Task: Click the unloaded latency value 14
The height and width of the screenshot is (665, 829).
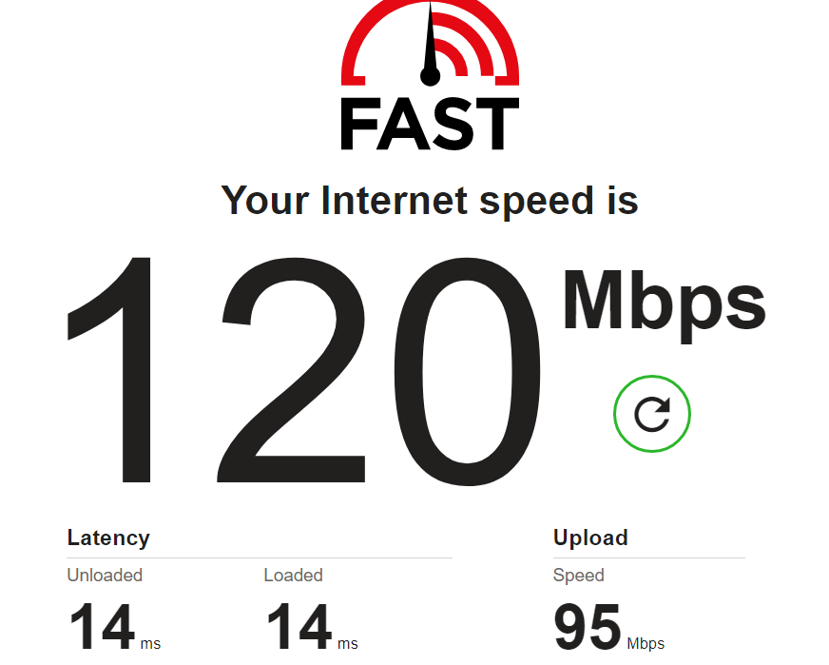Action: tap(102, 627)
